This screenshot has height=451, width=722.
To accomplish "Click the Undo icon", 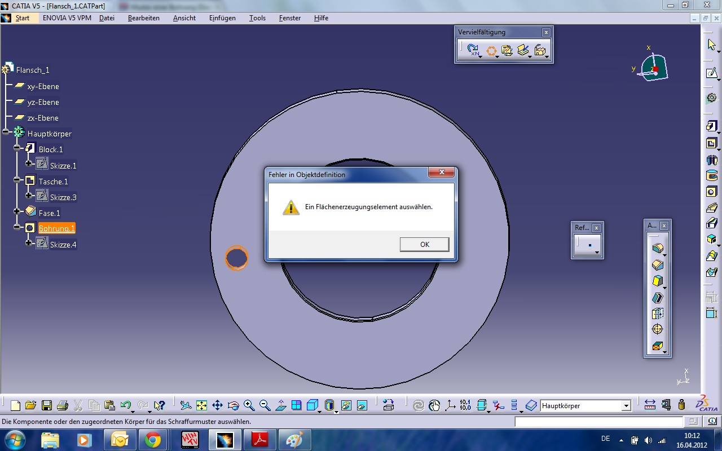I will click(x=126, y=405).
